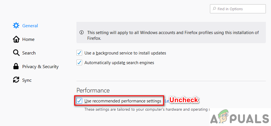
Task: Click the Home house icon
Action: [x=16, y=39]
